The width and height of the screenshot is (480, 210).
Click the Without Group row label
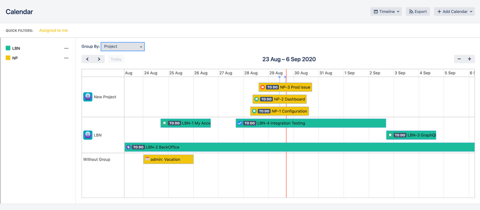(97, 159)
